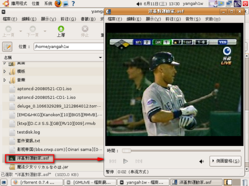
Task: Expand the 音樂 folder
Action: point(5,80)
